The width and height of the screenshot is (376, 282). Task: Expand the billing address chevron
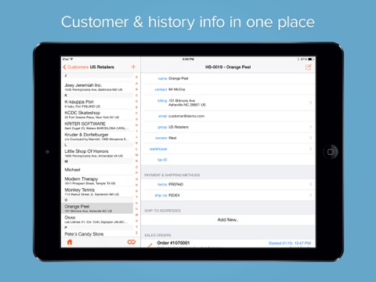pos(310,103)
